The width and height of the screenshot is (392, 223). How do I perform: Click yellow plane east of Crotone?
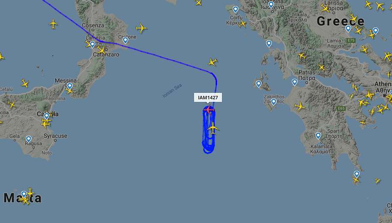(x=141, y=28)
